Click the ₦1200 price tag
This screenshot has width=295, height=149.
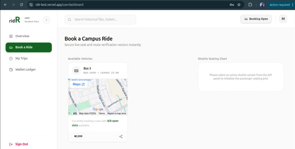point(78,136)
